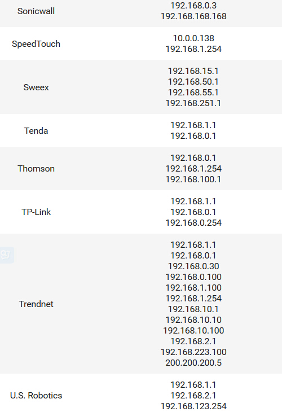Click Trendnet address 192.168.10.100
The height and width of the screenshot is (412, 282).
point(193,331)
